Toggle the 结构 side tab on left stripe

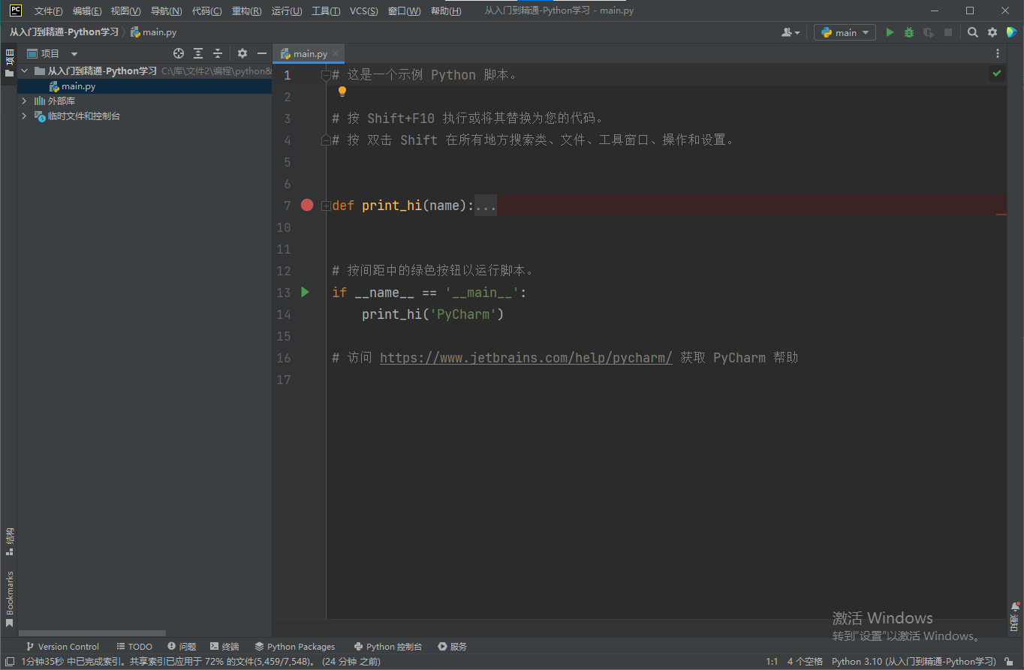(9, 542)
